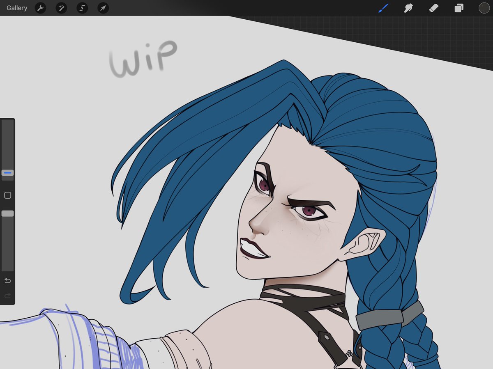Open the active color picker
The height and width of the screenshot is (369, 493).
click(x=484, y=8)
